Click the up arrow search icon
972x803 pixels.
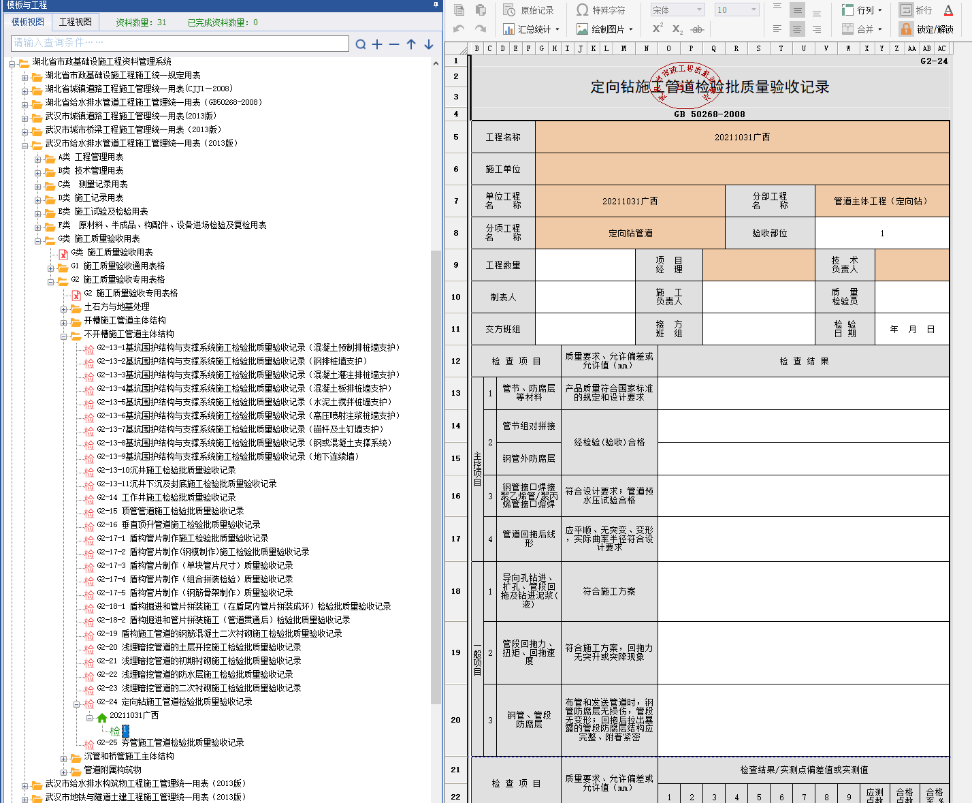[x=411, y=44]
